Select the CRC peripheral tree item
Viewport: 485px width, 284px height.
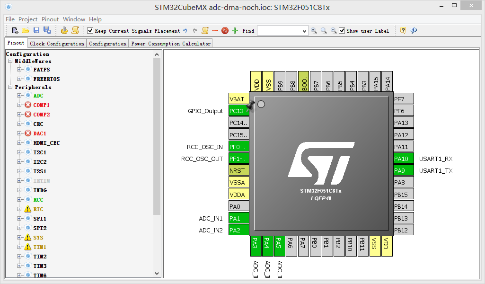tap(38, 124)
